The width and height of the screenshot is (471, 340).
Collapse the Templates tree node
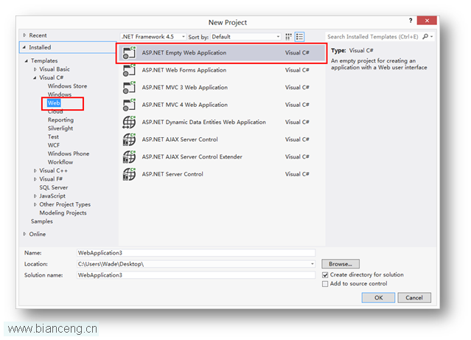click(x=27, y=61)
